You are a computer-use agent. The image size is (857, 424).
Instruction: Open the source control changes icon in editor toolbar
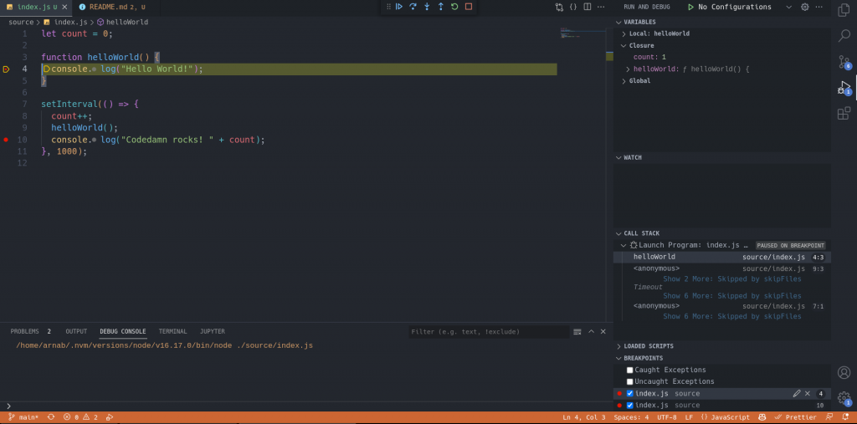pyautogui.click(x=559, y=7)
